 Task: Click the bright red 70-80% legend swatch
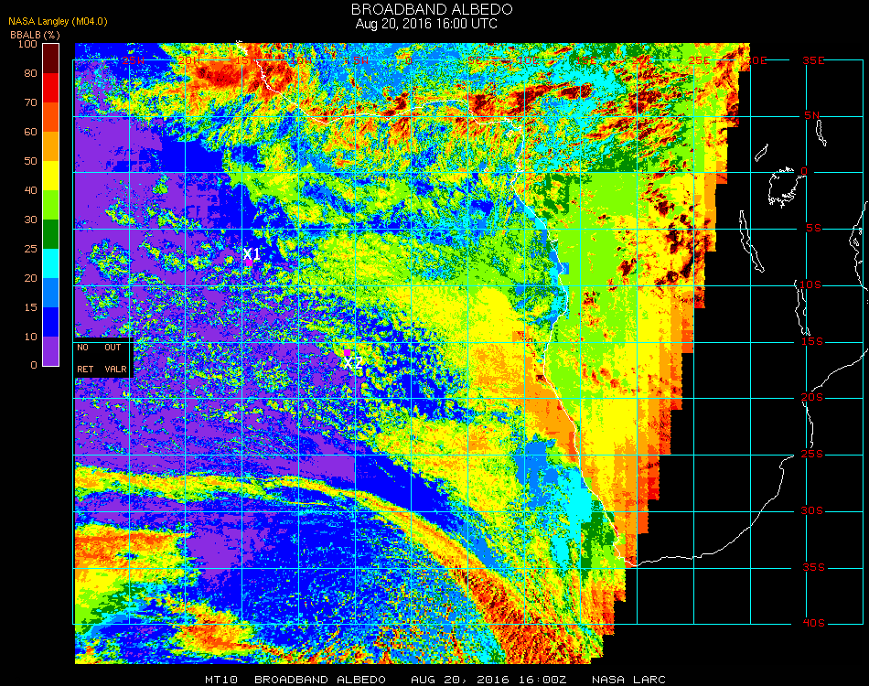pos(50,88)
